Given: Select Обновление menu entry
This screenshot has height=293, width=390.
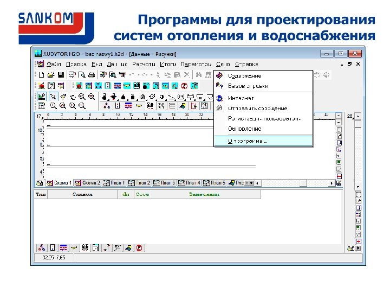Looking at the screenshot, I should click(263, 129).
